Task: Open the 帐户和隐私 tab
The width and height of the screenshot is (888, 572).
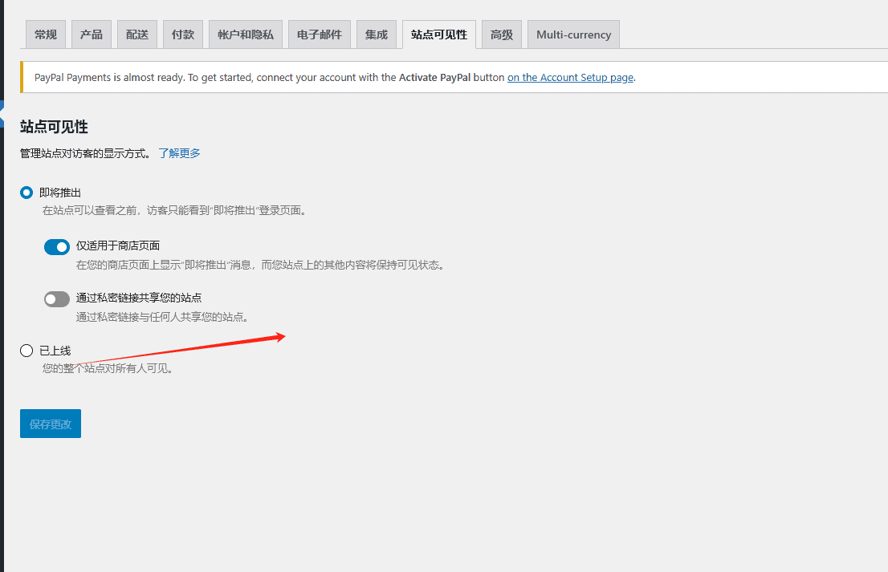Action: point(246,34)
